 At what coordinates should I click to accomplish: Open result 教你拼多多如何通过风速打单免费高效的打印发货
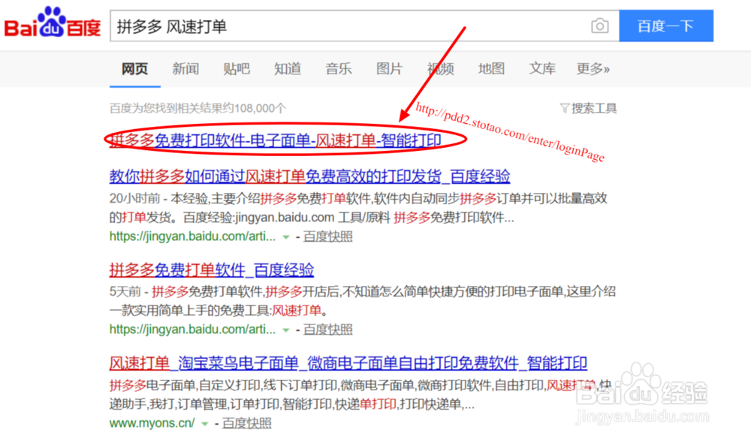point(309,176)
